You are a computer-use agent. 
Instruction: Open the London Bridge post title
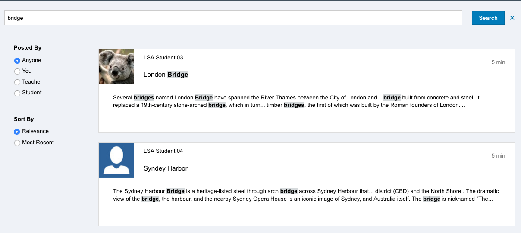pyautogui.click(x=166, y=75)
